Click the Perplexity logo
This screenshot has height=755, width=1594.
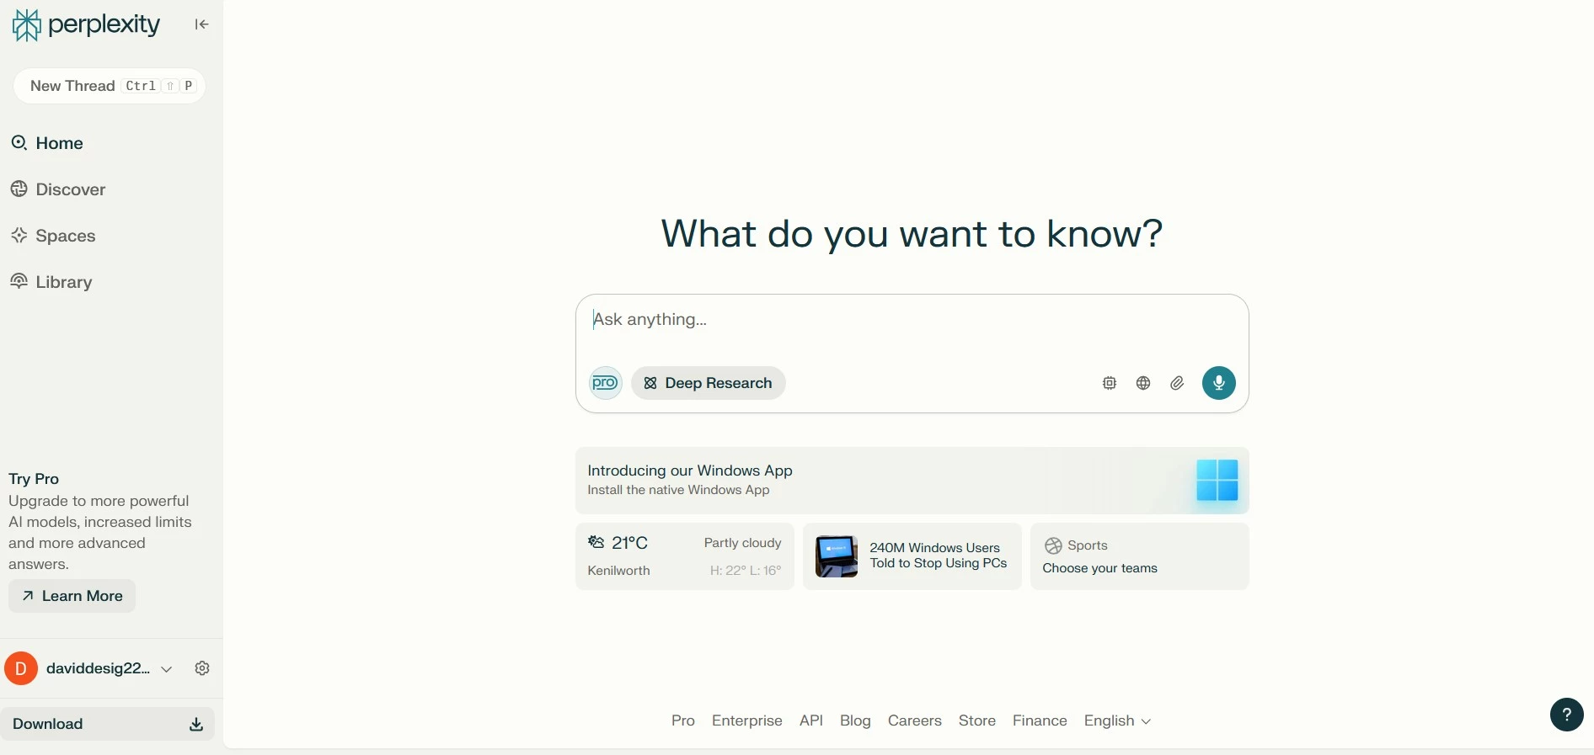(x=87, y=25)
